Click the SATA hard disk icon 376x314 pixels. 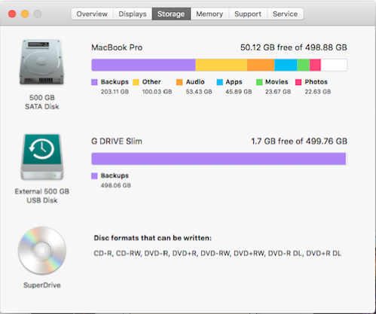[x=41, y=62]
